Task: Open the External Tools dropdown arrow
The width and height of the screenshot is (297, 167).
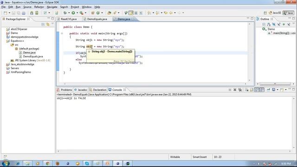Action: 85,13
